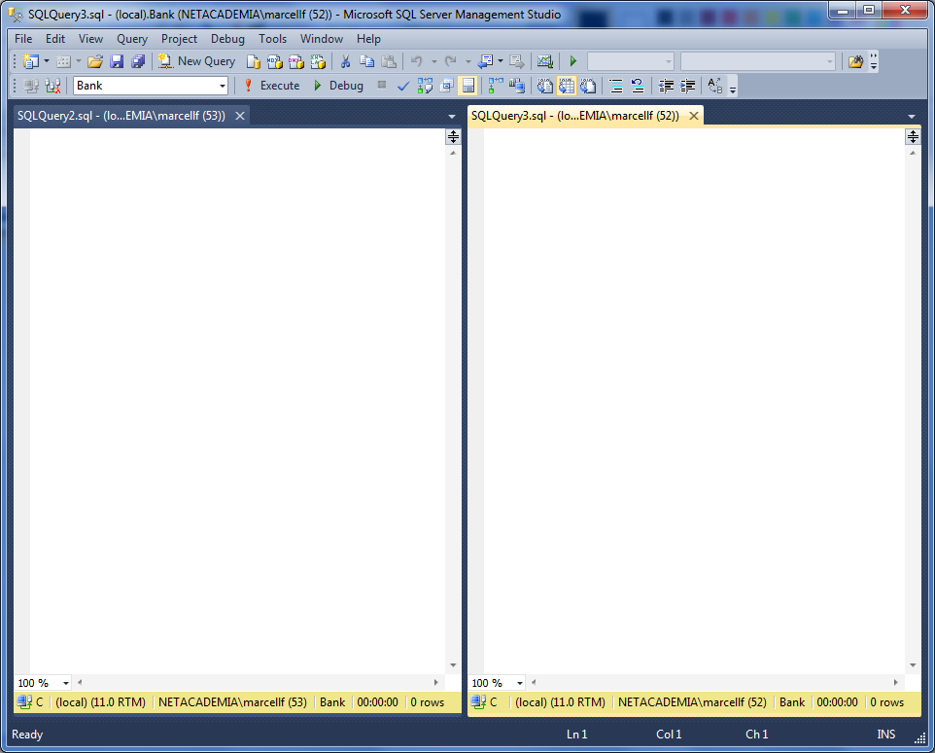
Task: Click the XMLA Query icon
Action: click(x=317, y=61)
